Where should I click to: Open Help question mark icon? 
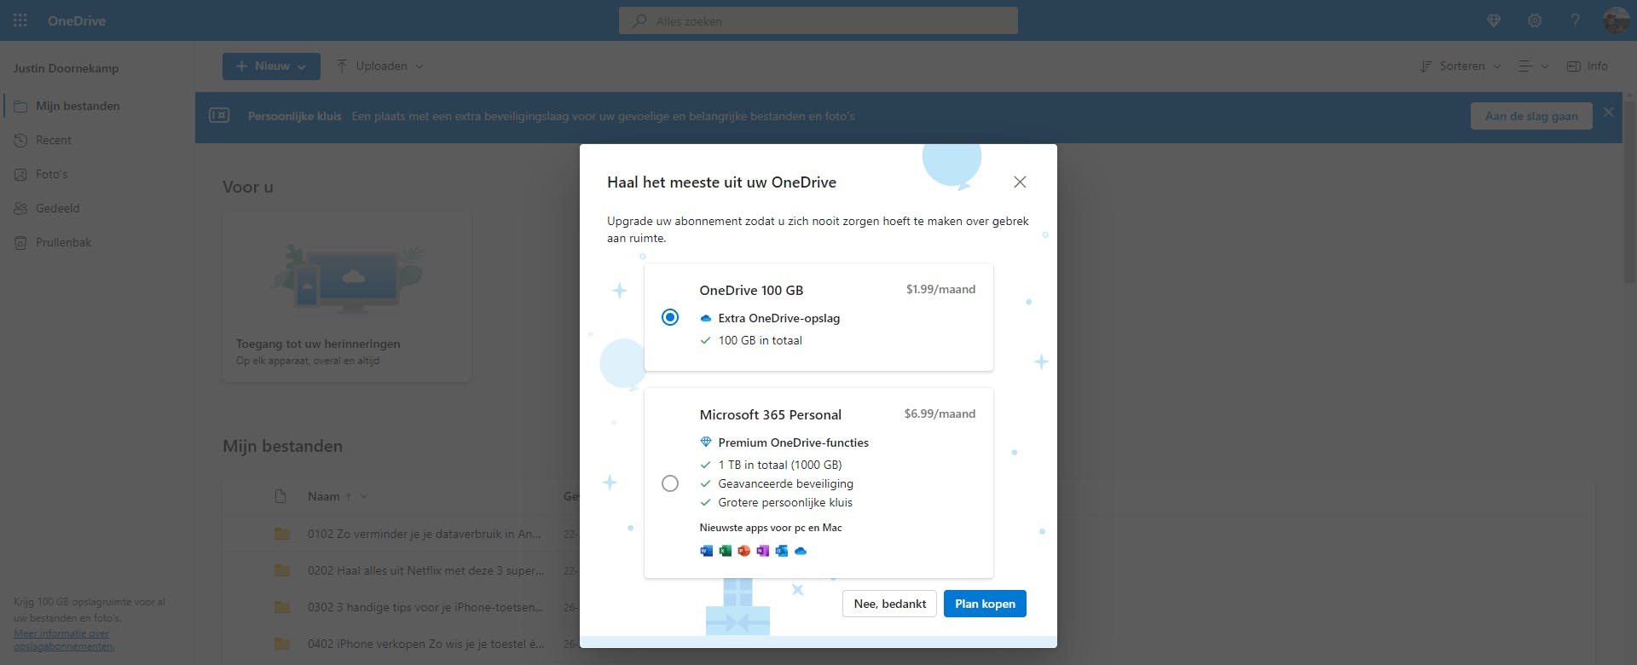point(1576,20)
